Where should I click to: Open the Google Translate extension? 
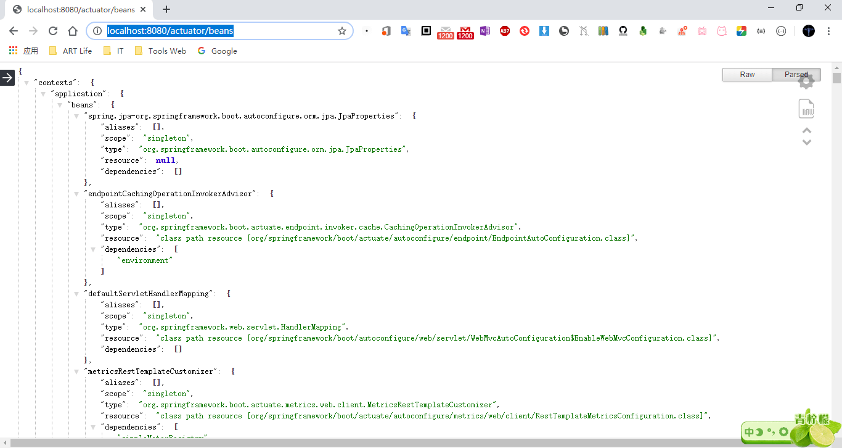point(406,31)
